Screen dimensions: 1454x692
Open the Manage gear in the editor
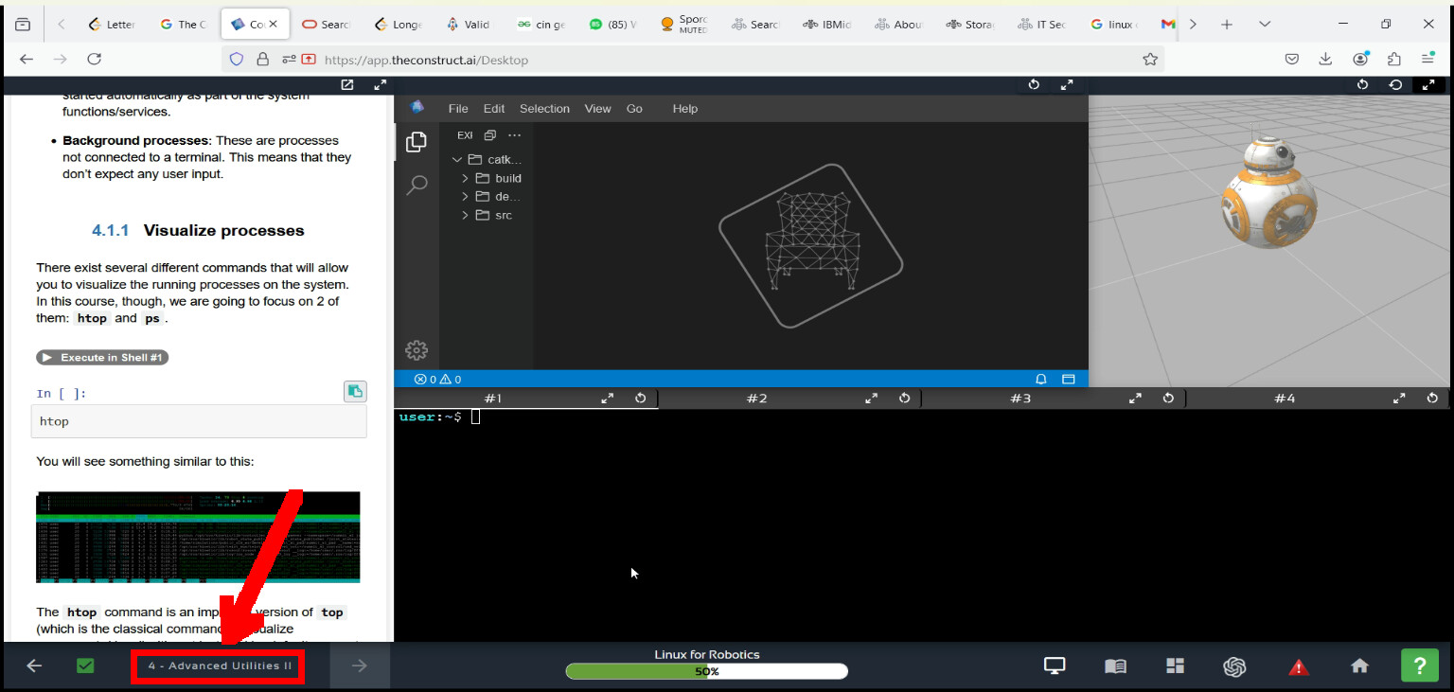417,350
